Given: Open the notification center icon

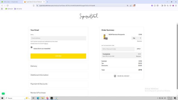Looking at the screenshot, I should click(175, 98).
